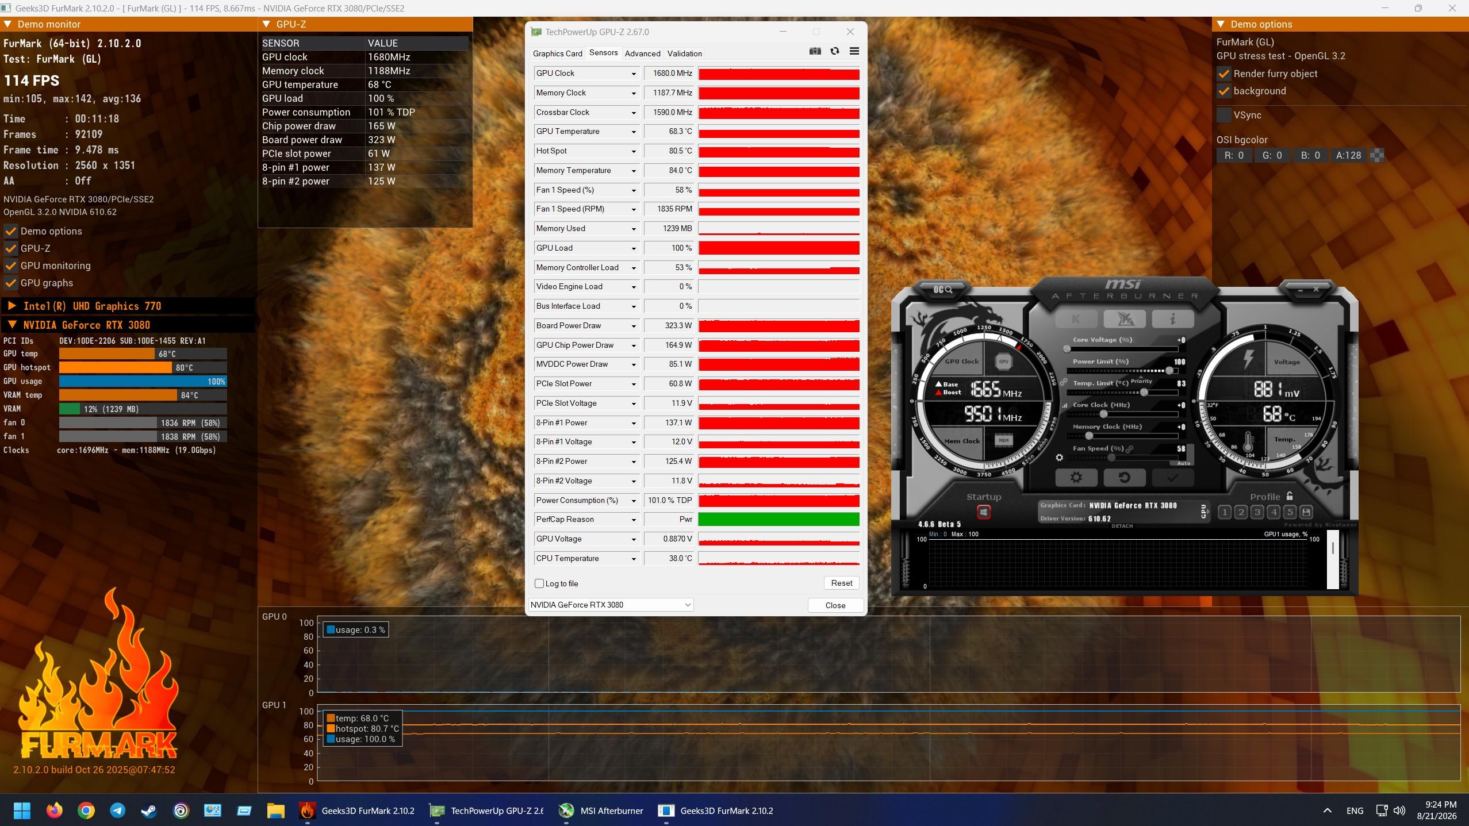The width and height of the screenshot is (1469, 826).
Task: Open the Memory Used sensor dropdown
Action: (634, 229)
